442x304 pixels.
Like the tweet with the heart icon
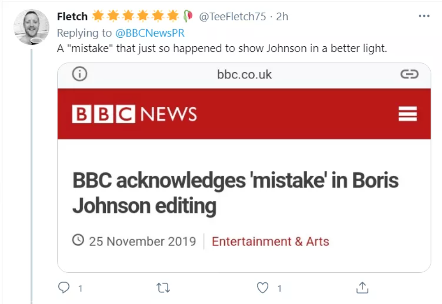coord(263,288)
